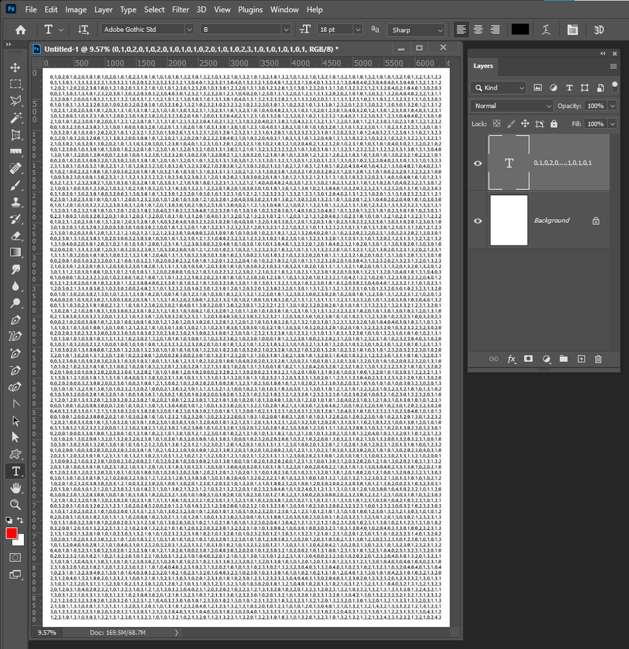
Task: Add a layer style via fx
Action: click(511, 359)
